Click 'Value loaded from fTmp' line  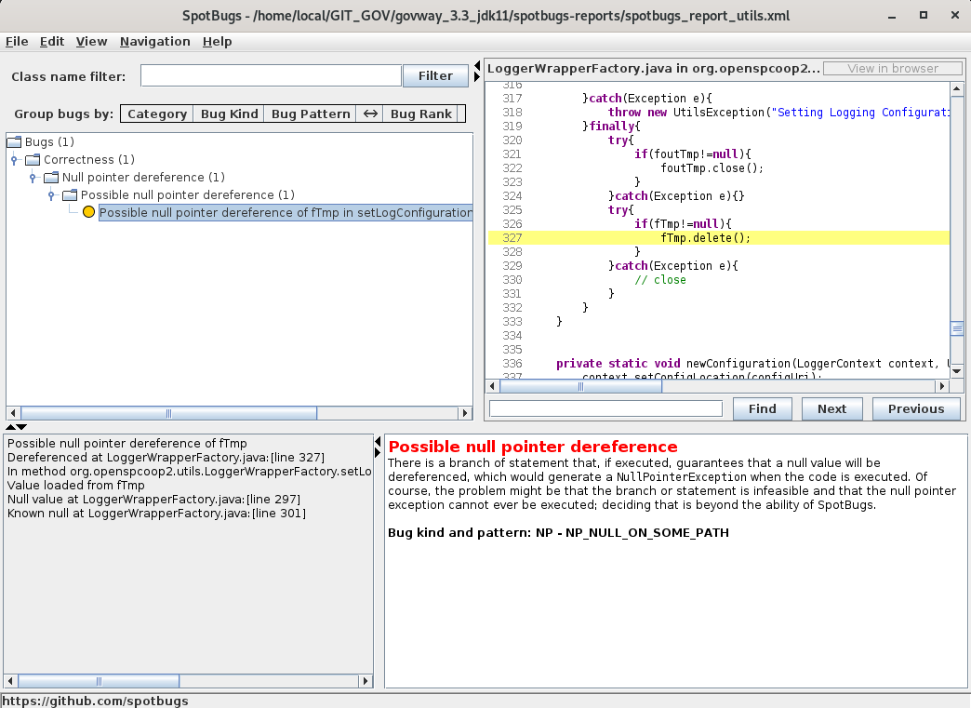(75, 486)
